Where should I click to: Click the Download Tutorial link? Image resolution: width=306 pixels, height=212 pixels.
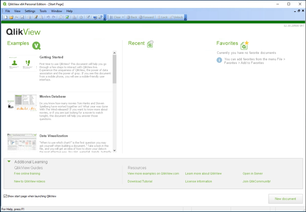[140, 181]
